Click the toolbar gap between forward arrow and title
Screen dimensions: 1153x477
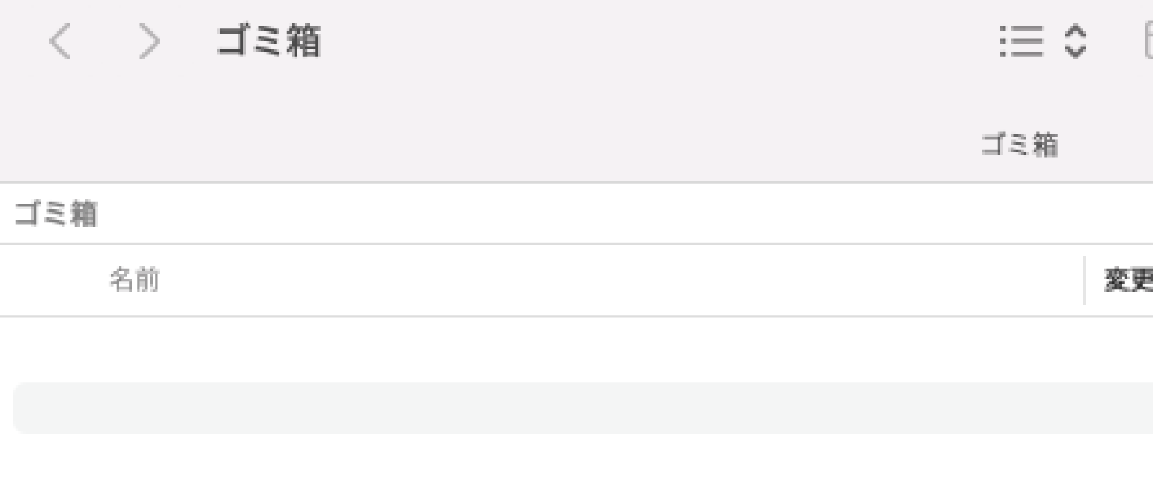(189, 41)
